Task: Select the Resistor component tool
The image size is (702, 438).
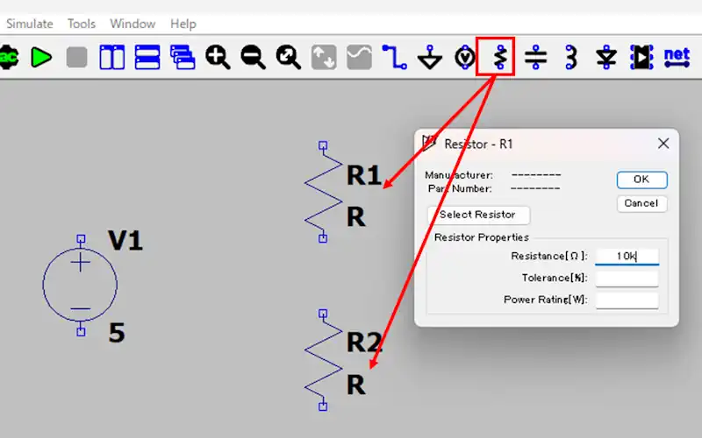Action: click(500, 58)
